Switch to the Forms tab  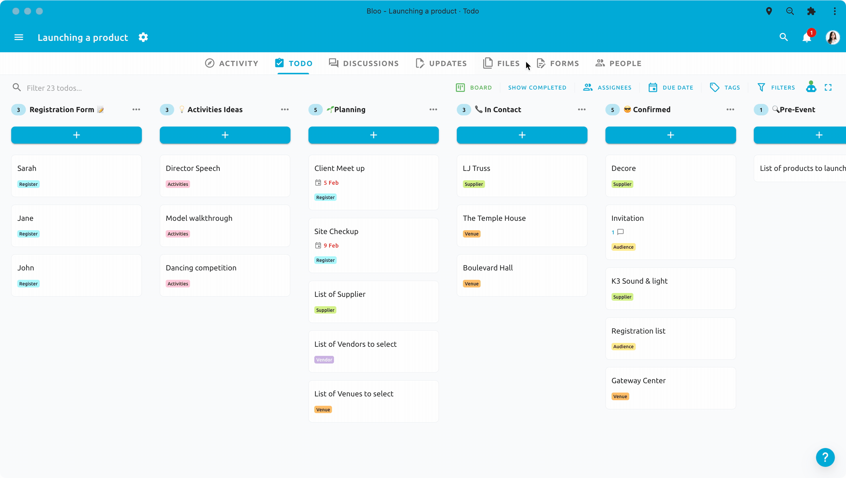(x=558, y=63)
